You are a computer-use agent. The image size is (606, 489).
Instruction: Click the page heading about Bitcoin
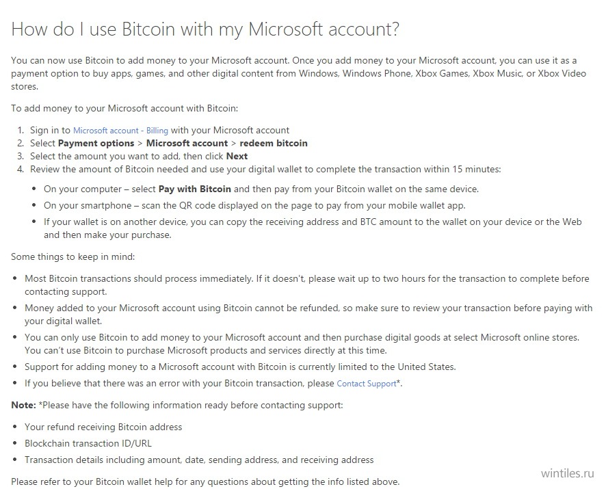(x=205, y=29)
